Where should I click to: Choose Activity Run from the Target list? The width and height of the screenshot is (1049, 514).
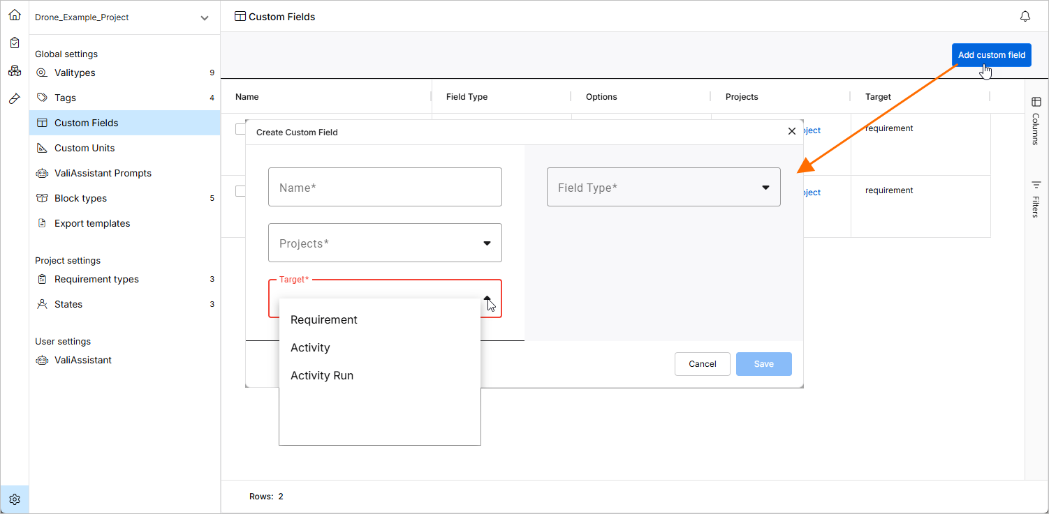coord(322,375)
